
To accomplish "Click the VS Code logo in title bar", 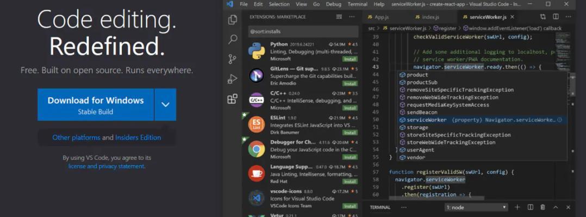I will coord(230,4).
